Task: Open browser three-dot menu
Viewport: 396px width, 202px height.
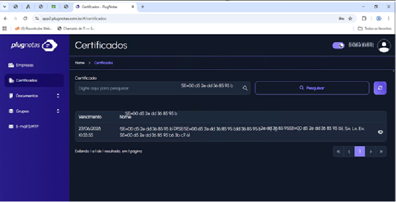Action: pyautogui.click(x=388, y=19)
